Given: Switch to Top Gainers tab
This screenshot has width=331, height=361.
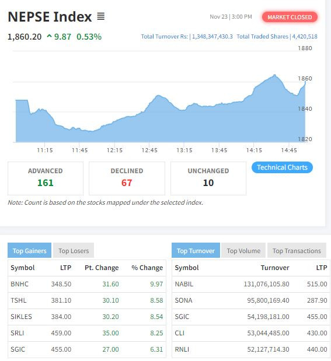Looking at the screenshot, I should [30, 251].
